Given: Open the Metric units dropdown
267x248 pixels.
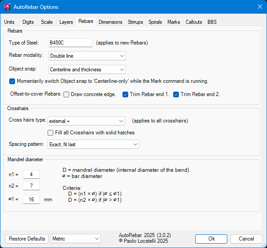Looking at the screenshot, I should coord(76,239).
